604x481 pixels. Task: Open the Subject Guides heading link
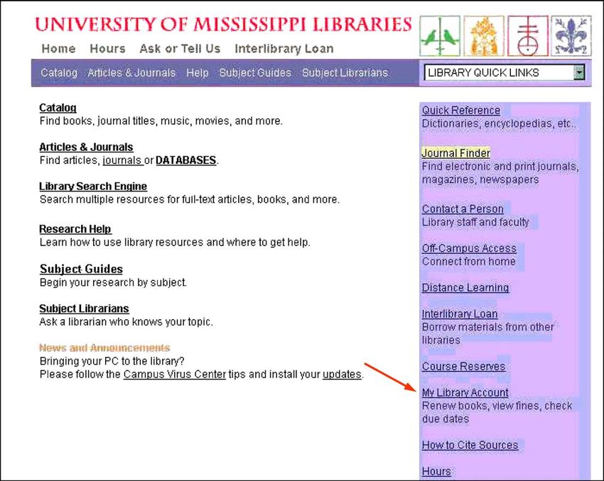click(x=81, y=269)
